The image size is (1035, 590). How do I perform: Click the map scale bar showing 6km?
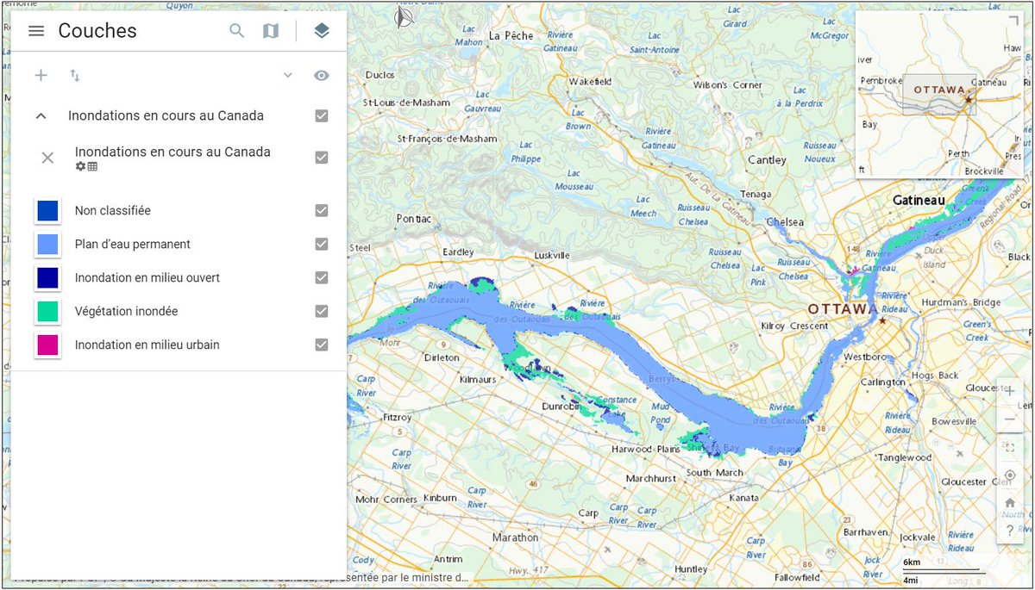click(x=943, y=570)
